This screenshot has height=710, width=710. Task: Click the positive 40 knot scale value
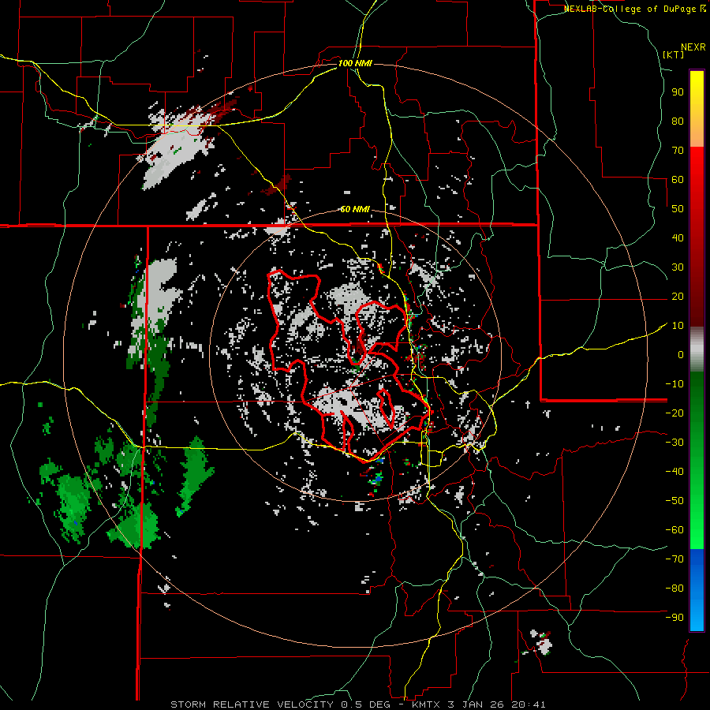pos(678,238)
